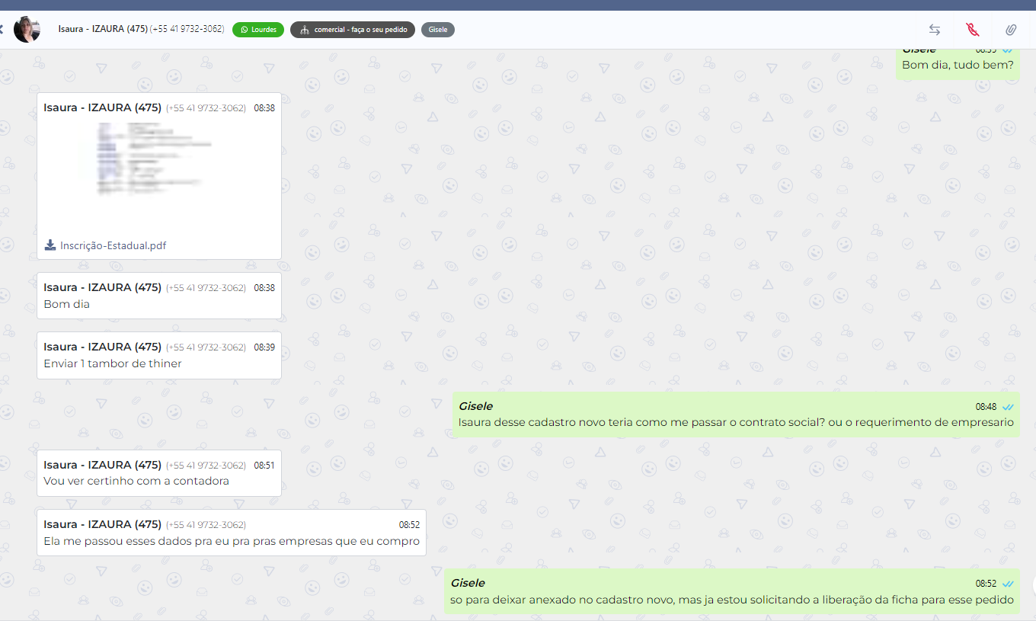The width and height of the screenshot is (1036, 621).
Task: Click the Gisele agent badge
Action: click(437, 30)
